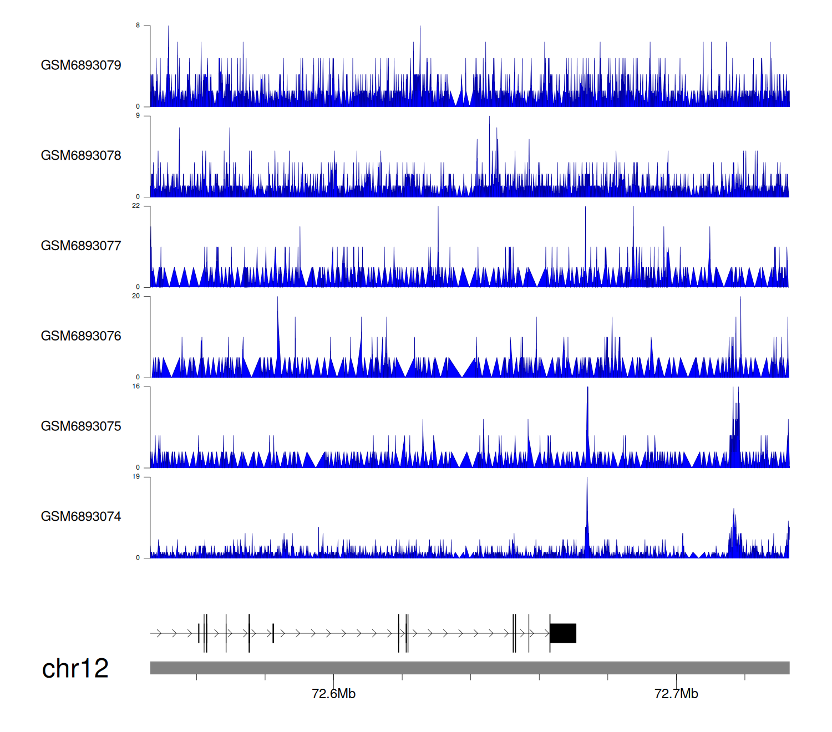Select the GSM6893076 track label

point(81,336)
